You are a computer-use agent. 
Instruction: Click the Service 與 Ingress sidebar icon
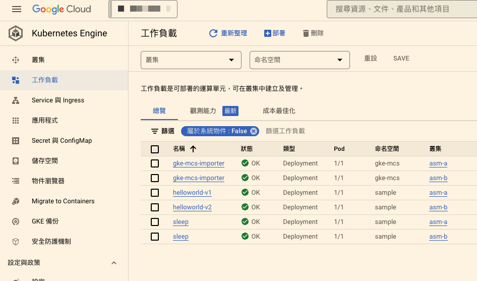click(x=16, y=100)
